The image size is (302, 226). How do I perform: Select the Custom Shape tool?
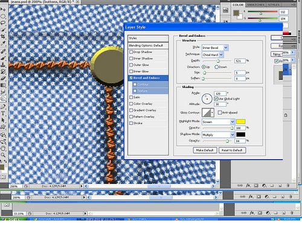click(3, 127)
